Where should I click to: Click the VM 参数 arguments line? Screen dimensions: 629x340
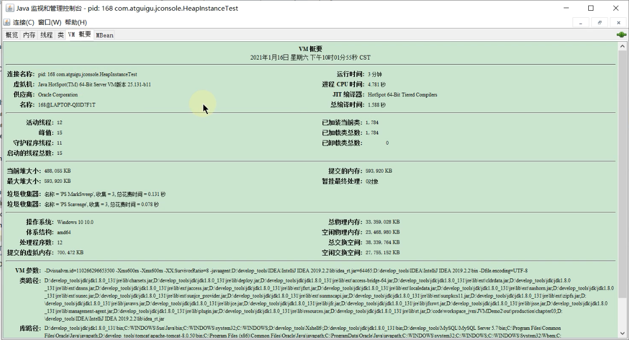[x=286, y=271]
